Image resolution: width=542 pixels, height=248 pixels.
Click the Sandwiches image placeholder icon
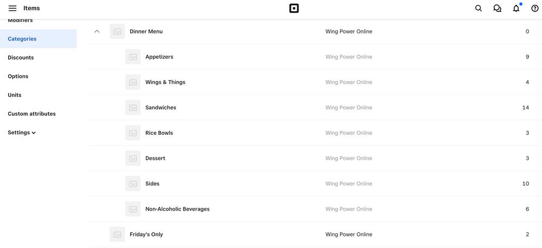click(x=133, y=108)
